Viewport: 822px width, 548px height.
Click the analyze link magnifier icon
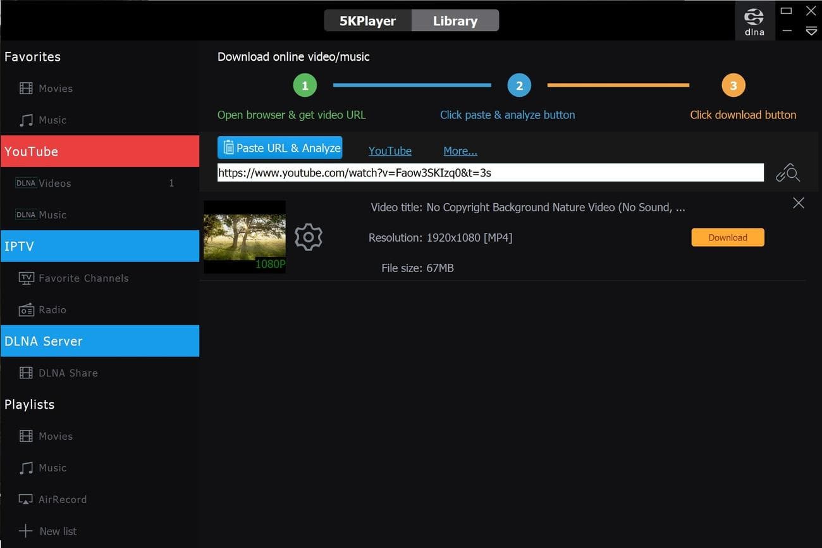(788, 173)
